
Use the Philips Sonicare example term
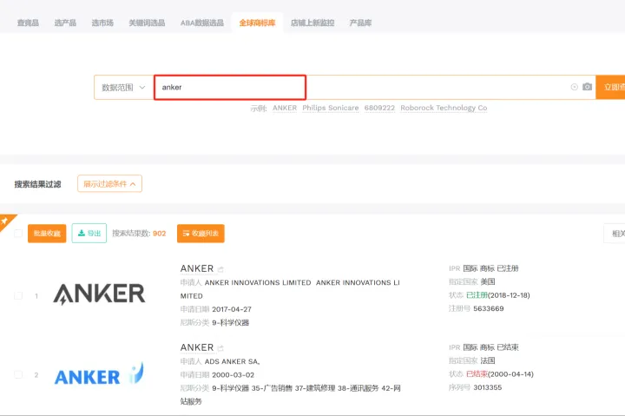pos(331,108)
